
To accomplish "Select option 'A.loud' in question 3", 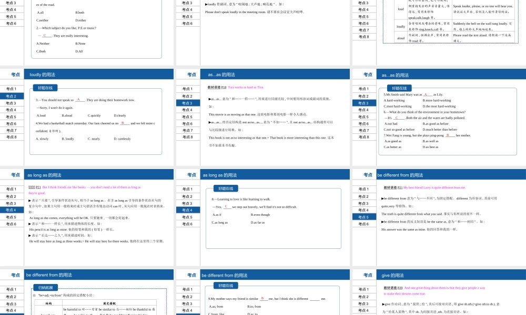I will tap(41, 115).
